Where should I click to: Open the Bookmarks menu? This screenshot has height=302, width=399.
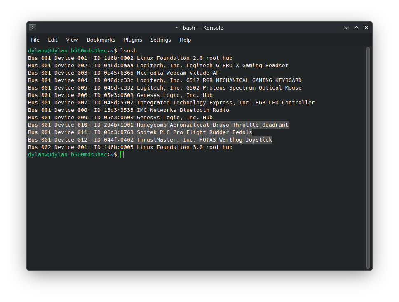click(101, 40)
